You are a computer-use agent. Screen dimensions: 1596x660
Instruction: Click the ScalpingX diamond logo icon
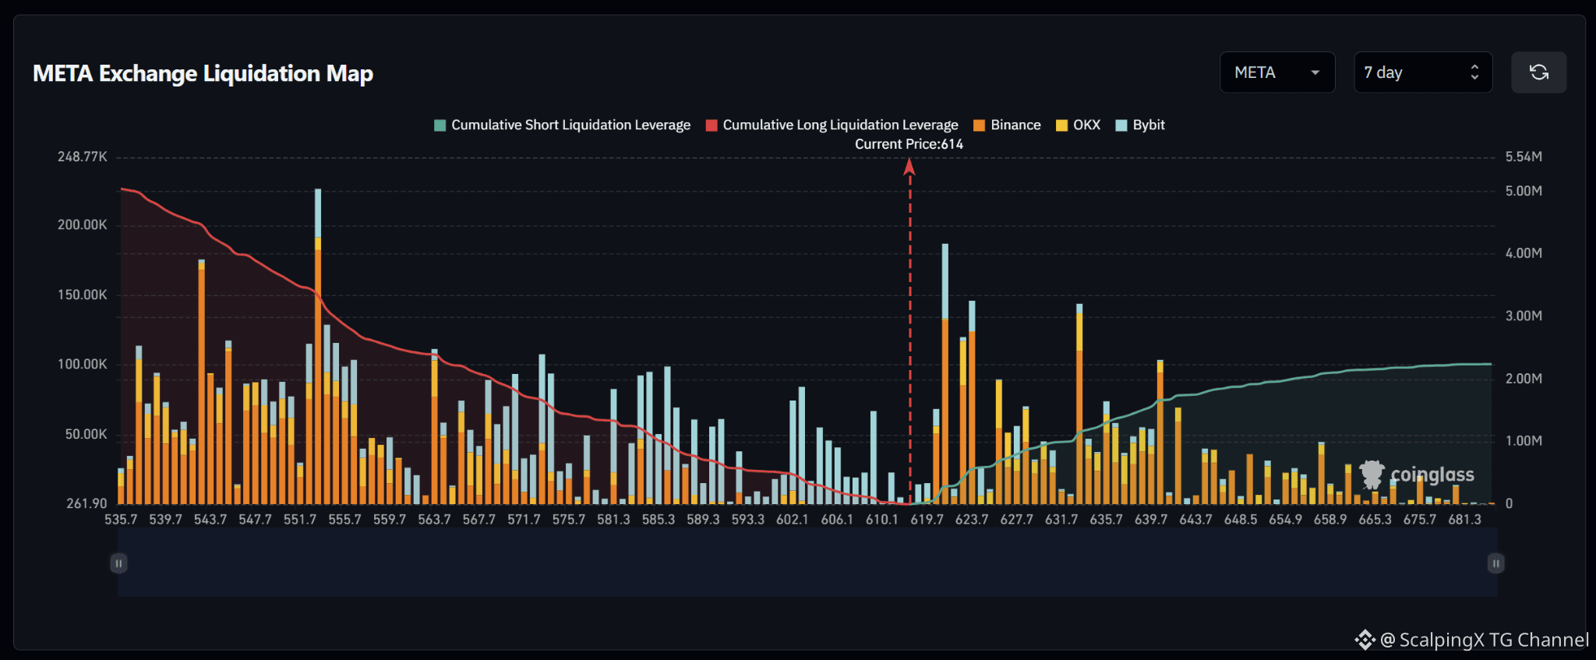[x=1365, y=640]
